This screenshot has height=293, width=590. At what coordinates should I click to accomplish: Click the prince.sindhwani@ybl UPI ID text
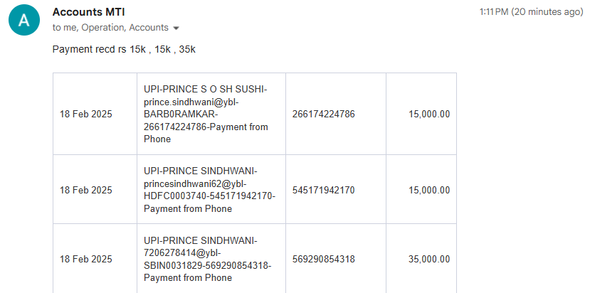[191, 102]
